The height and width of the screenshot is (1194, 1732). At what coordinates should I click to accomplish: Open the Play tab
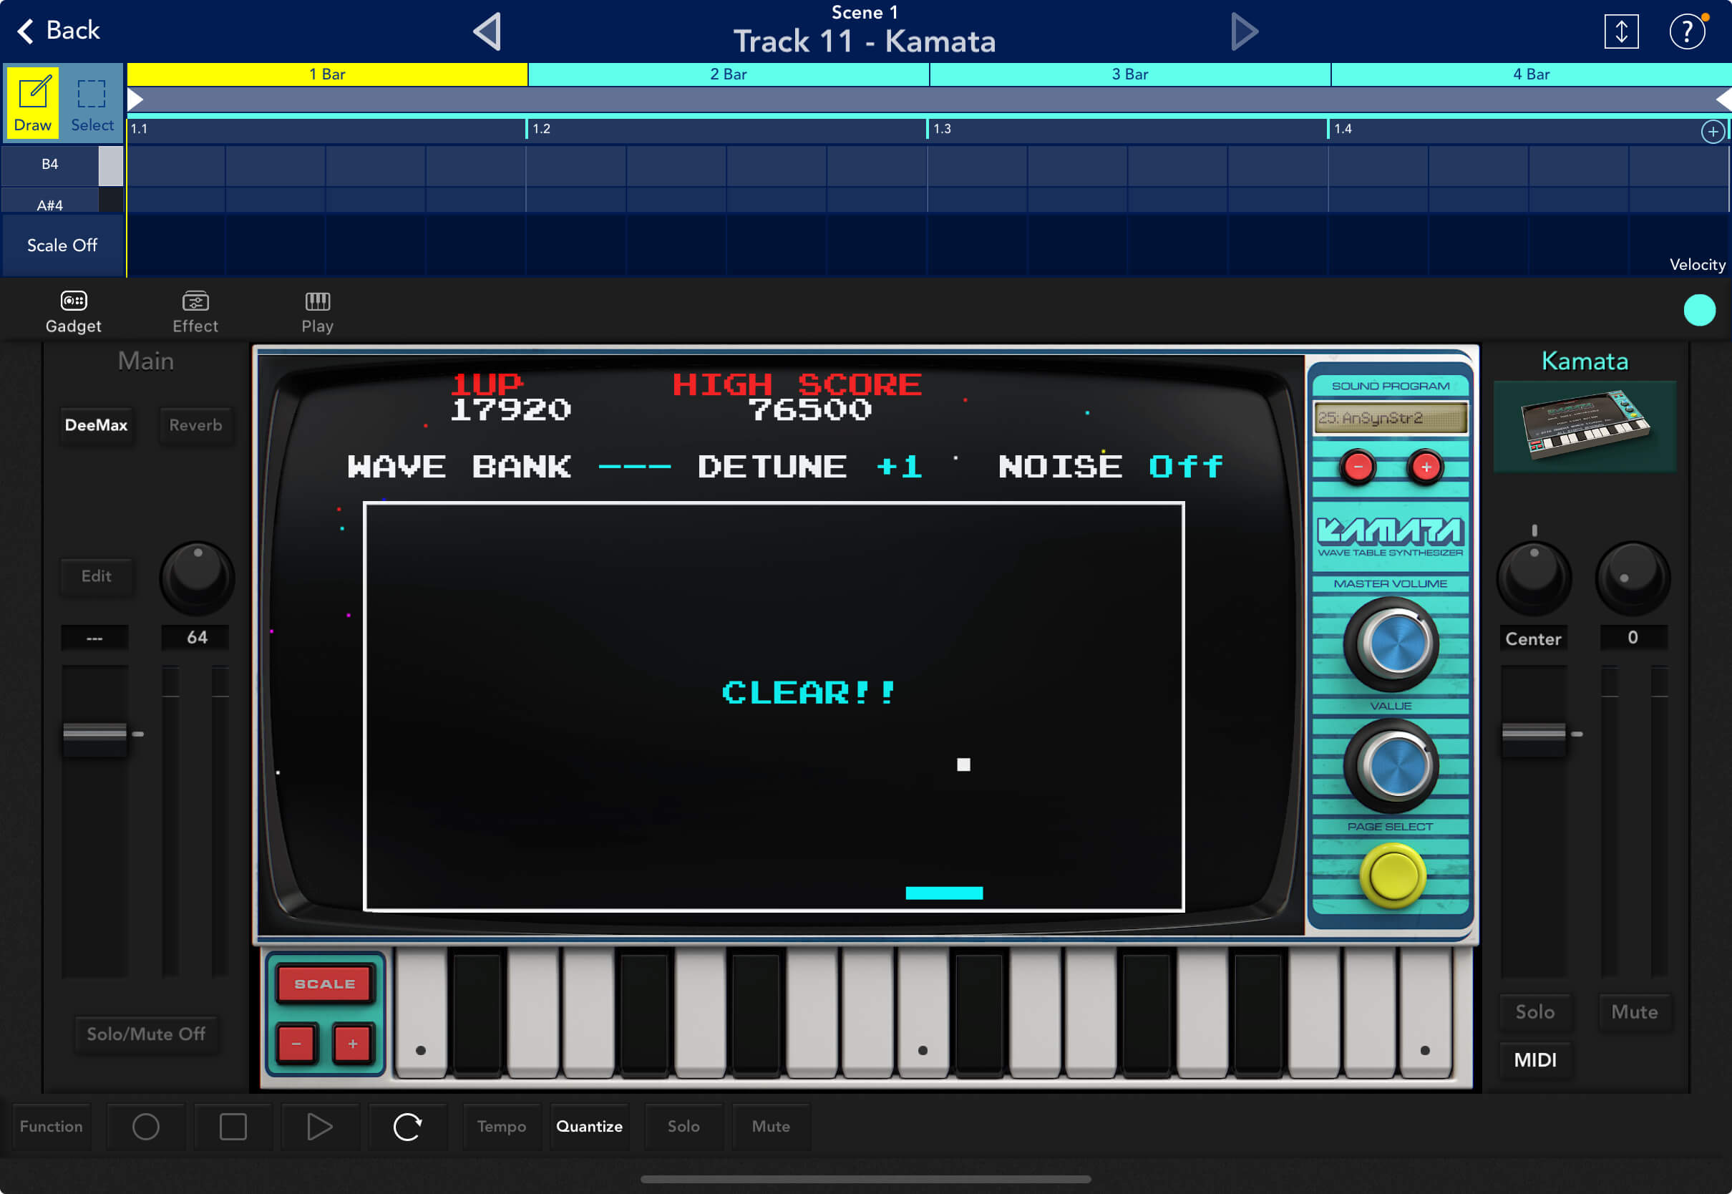[x=317, y=312]
